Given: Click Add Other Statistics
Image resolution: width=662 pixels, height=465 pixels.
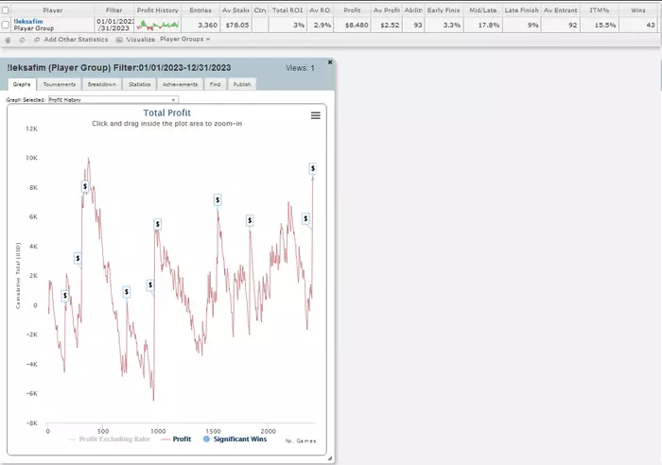Looking at the screenshot, I should [76, 40].
